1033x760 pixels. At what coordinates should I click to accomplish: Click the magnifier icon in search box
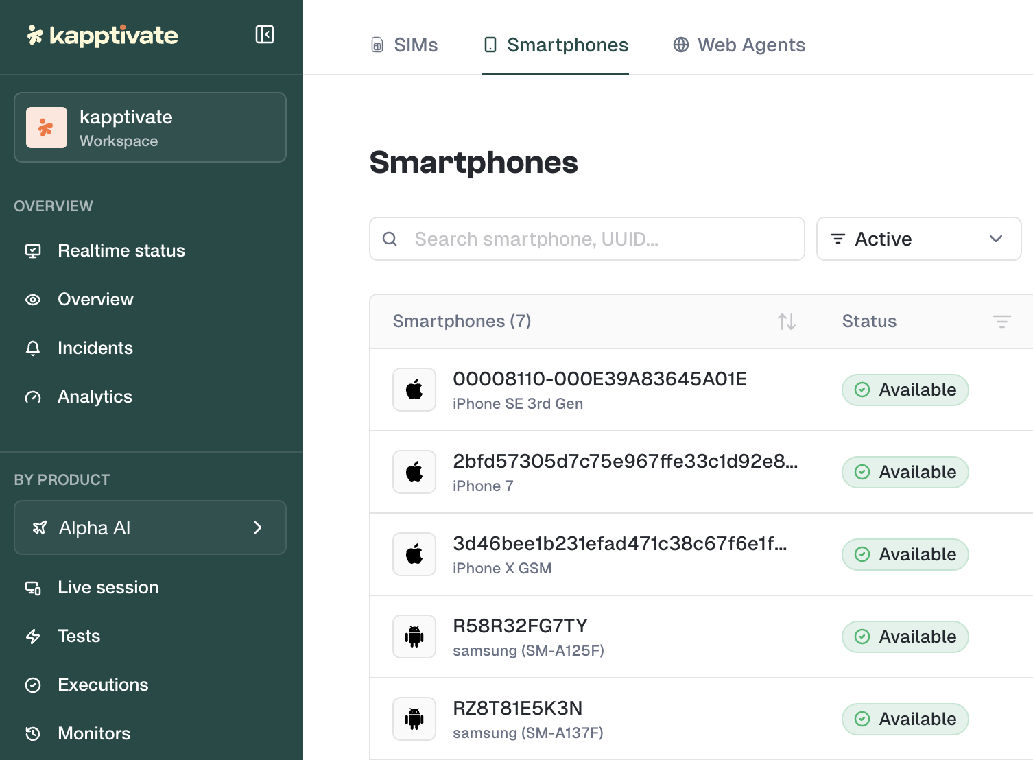[390, 239]
